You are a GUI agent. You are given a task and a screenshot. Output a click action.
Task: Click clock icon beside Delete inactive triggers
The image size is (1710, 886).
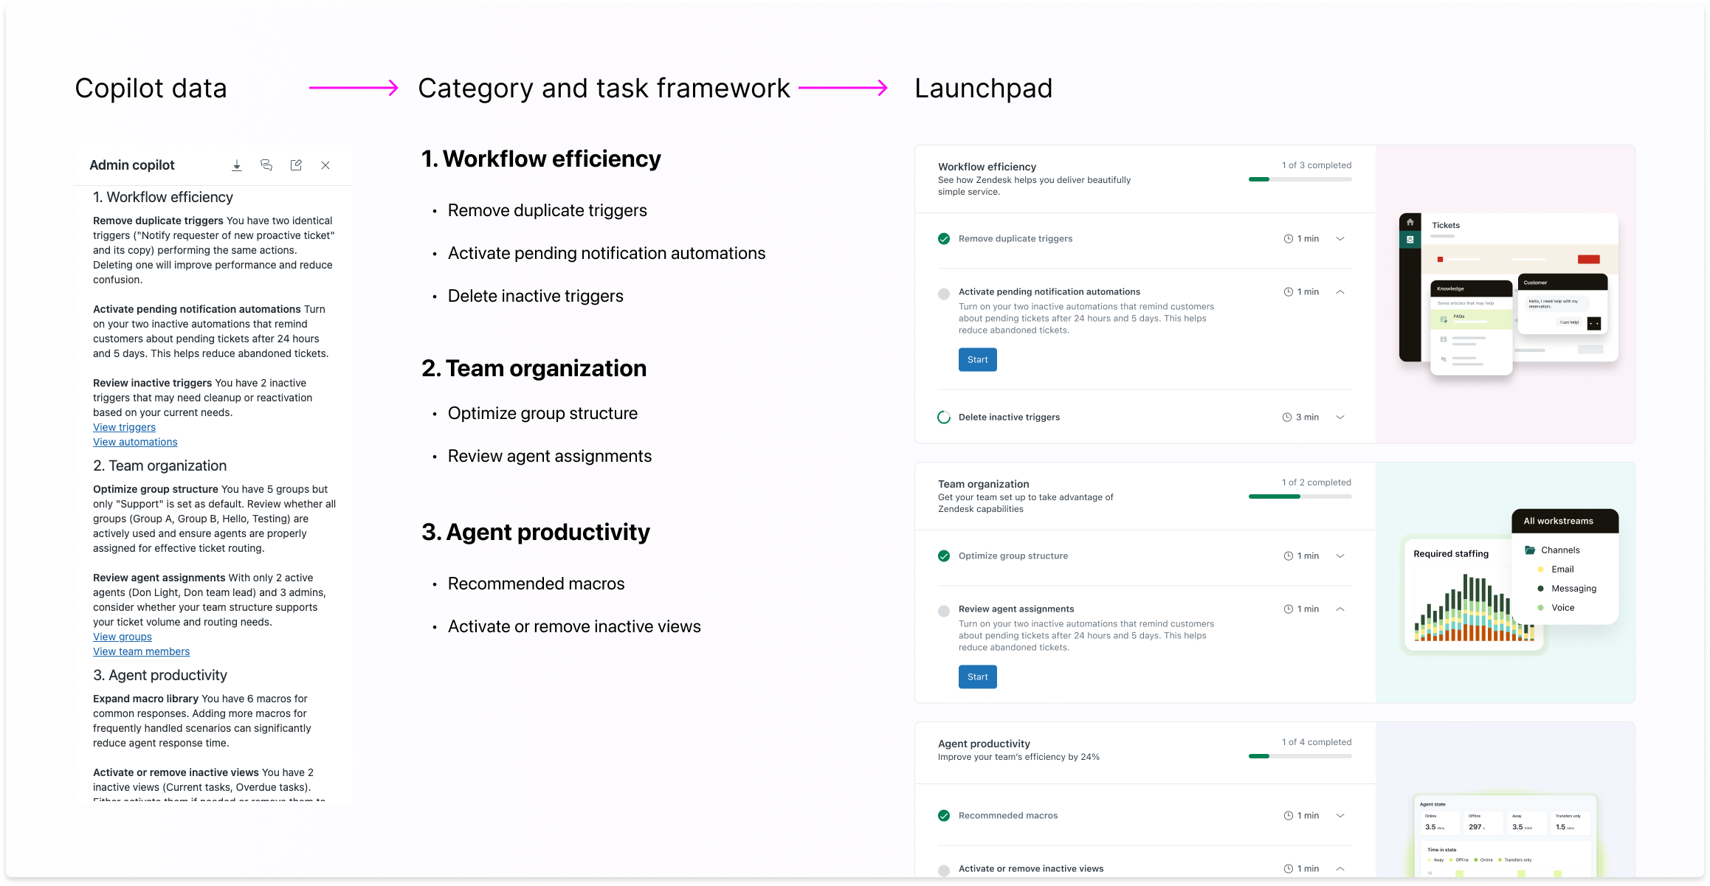point(1287,418)
